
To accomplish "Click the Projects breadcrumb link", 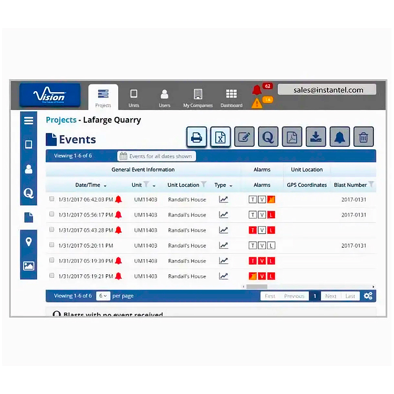I will (x=61, y=120).
